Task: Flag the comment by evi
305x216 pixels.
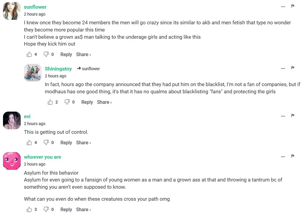Action: coord(293,115)
